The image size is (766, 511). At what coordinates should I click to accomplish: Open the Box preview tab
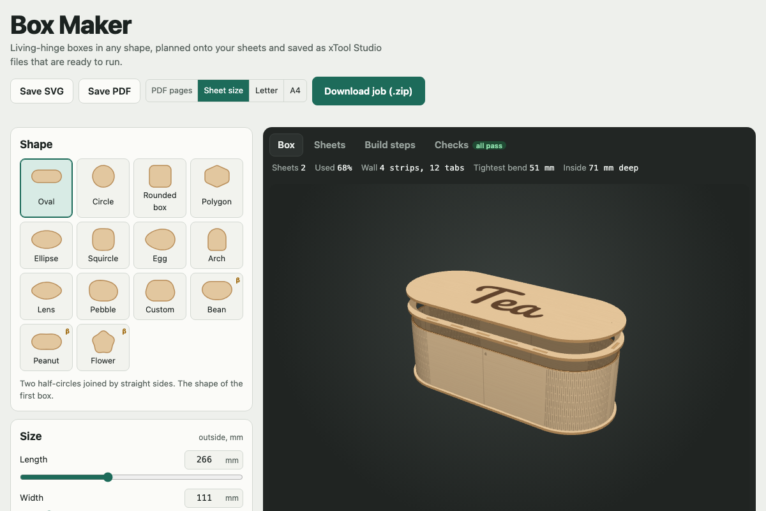coord(286,145)
